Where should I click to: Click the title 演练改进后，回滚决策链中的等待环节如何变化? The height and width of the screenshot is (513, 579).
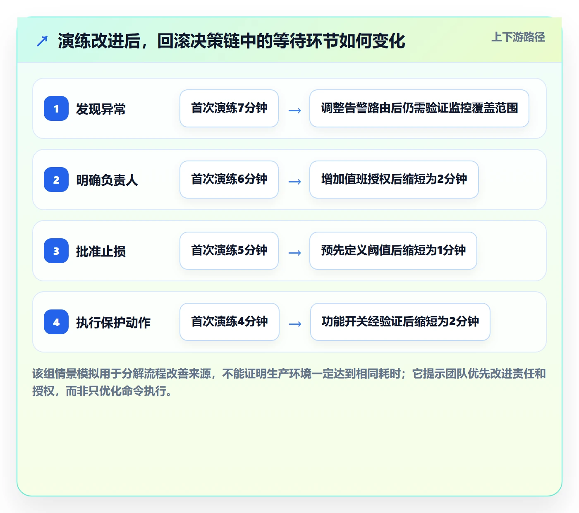pos(232,41)
